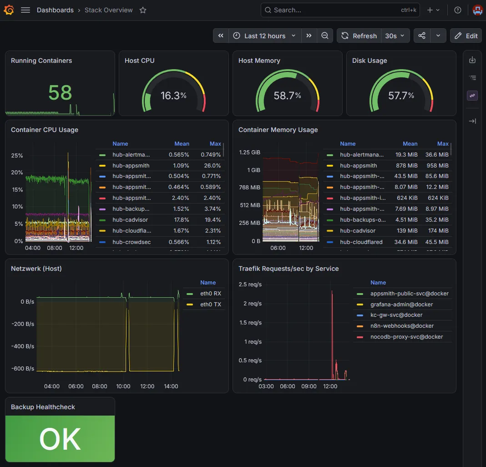The width and height of the screenshot is (486, 467).
Task: Star the Stack Overview dashboard
Action: pyautogui.click(x=143, y=10)
